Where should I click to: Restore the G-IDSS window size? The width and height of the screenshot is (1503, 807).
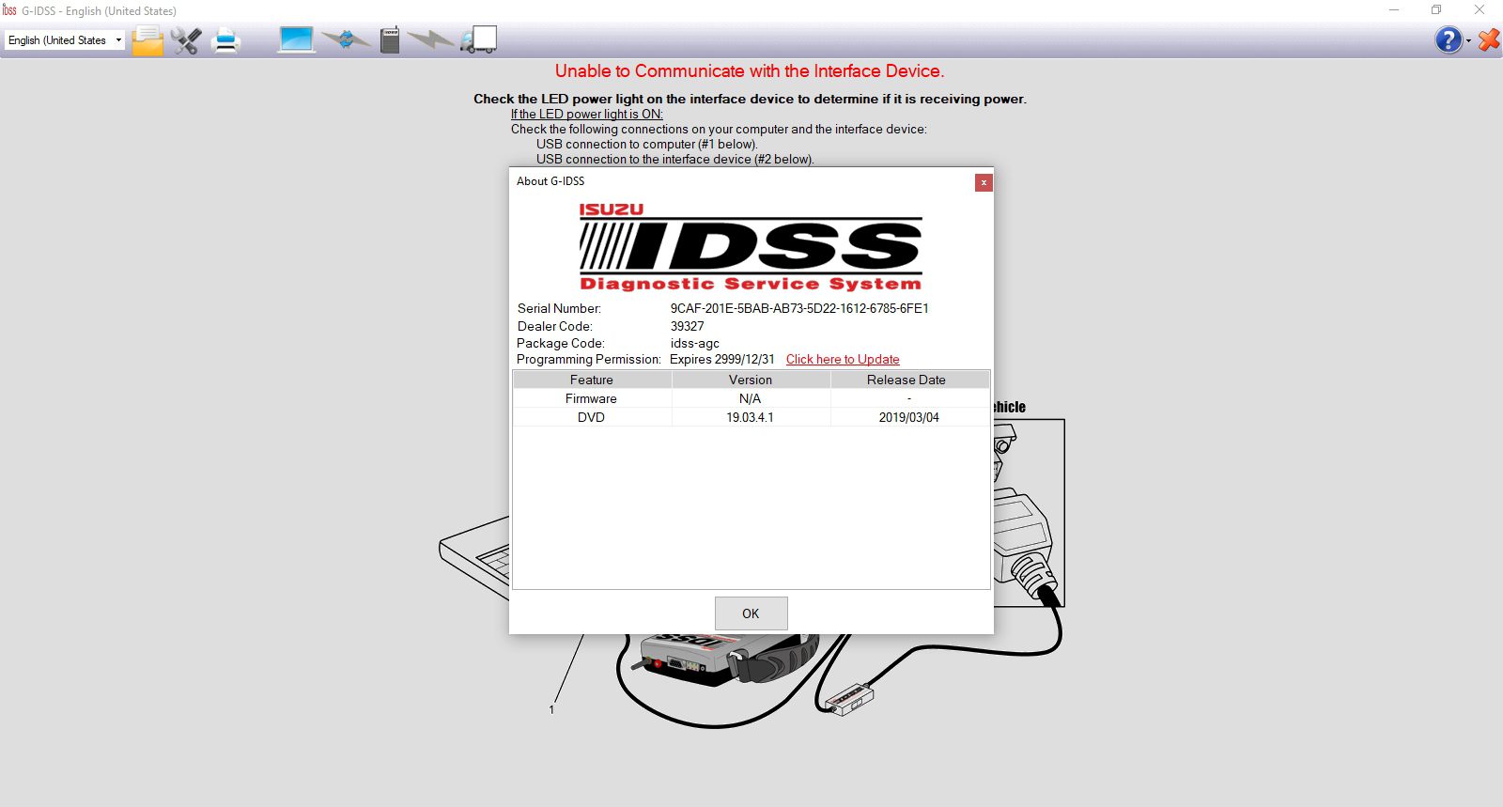pyautogui.click(x=1436, y=10)
